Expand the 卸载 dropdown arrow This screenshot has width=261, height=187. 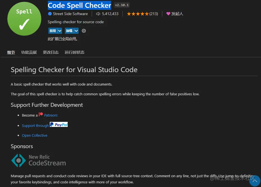[76, 31]
